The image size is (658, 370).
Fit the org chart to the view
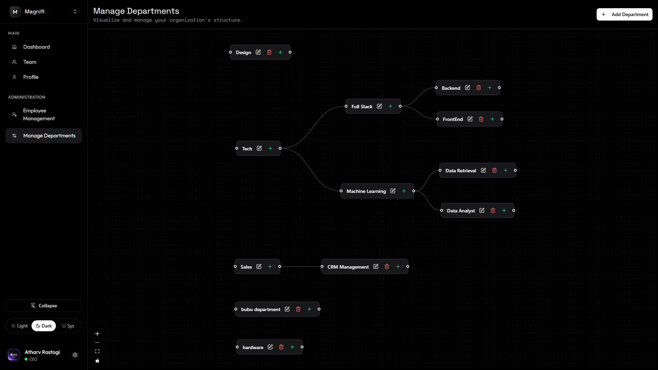tap(97, 351)
